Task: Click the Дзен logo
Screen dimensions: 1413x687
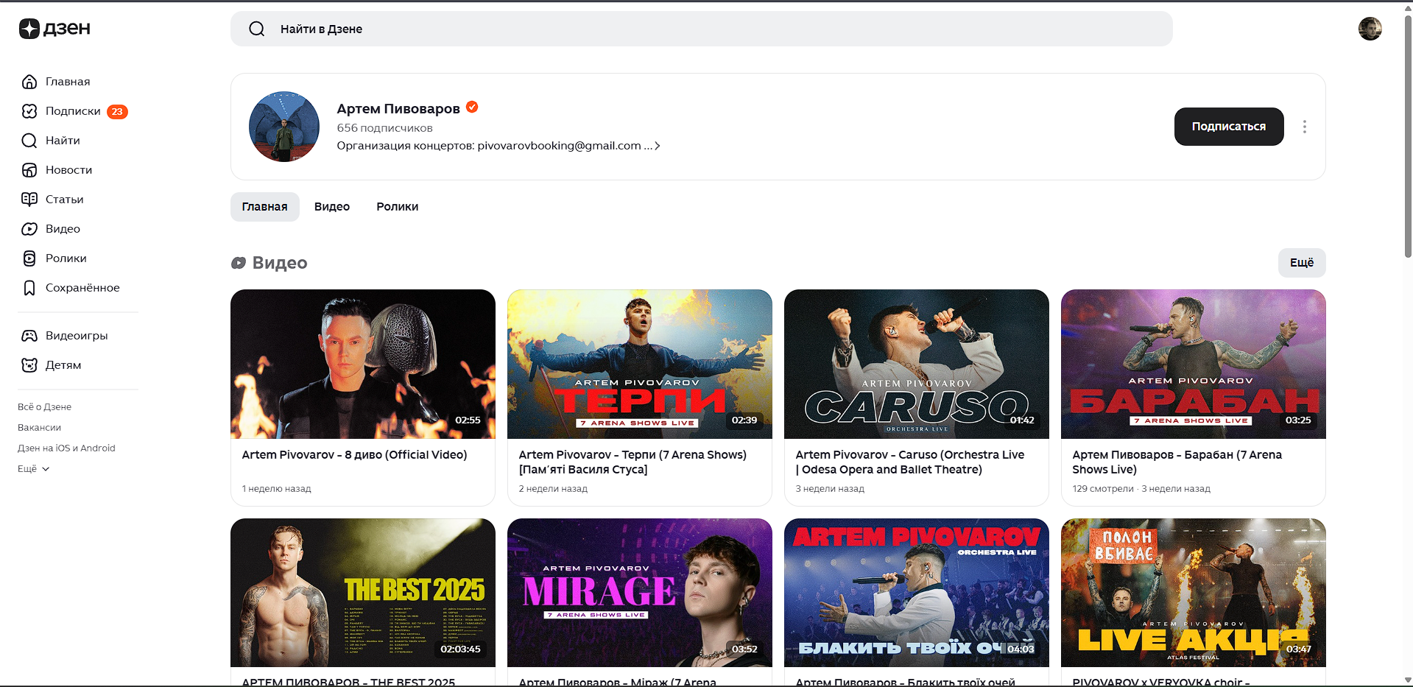Action: 54,29
